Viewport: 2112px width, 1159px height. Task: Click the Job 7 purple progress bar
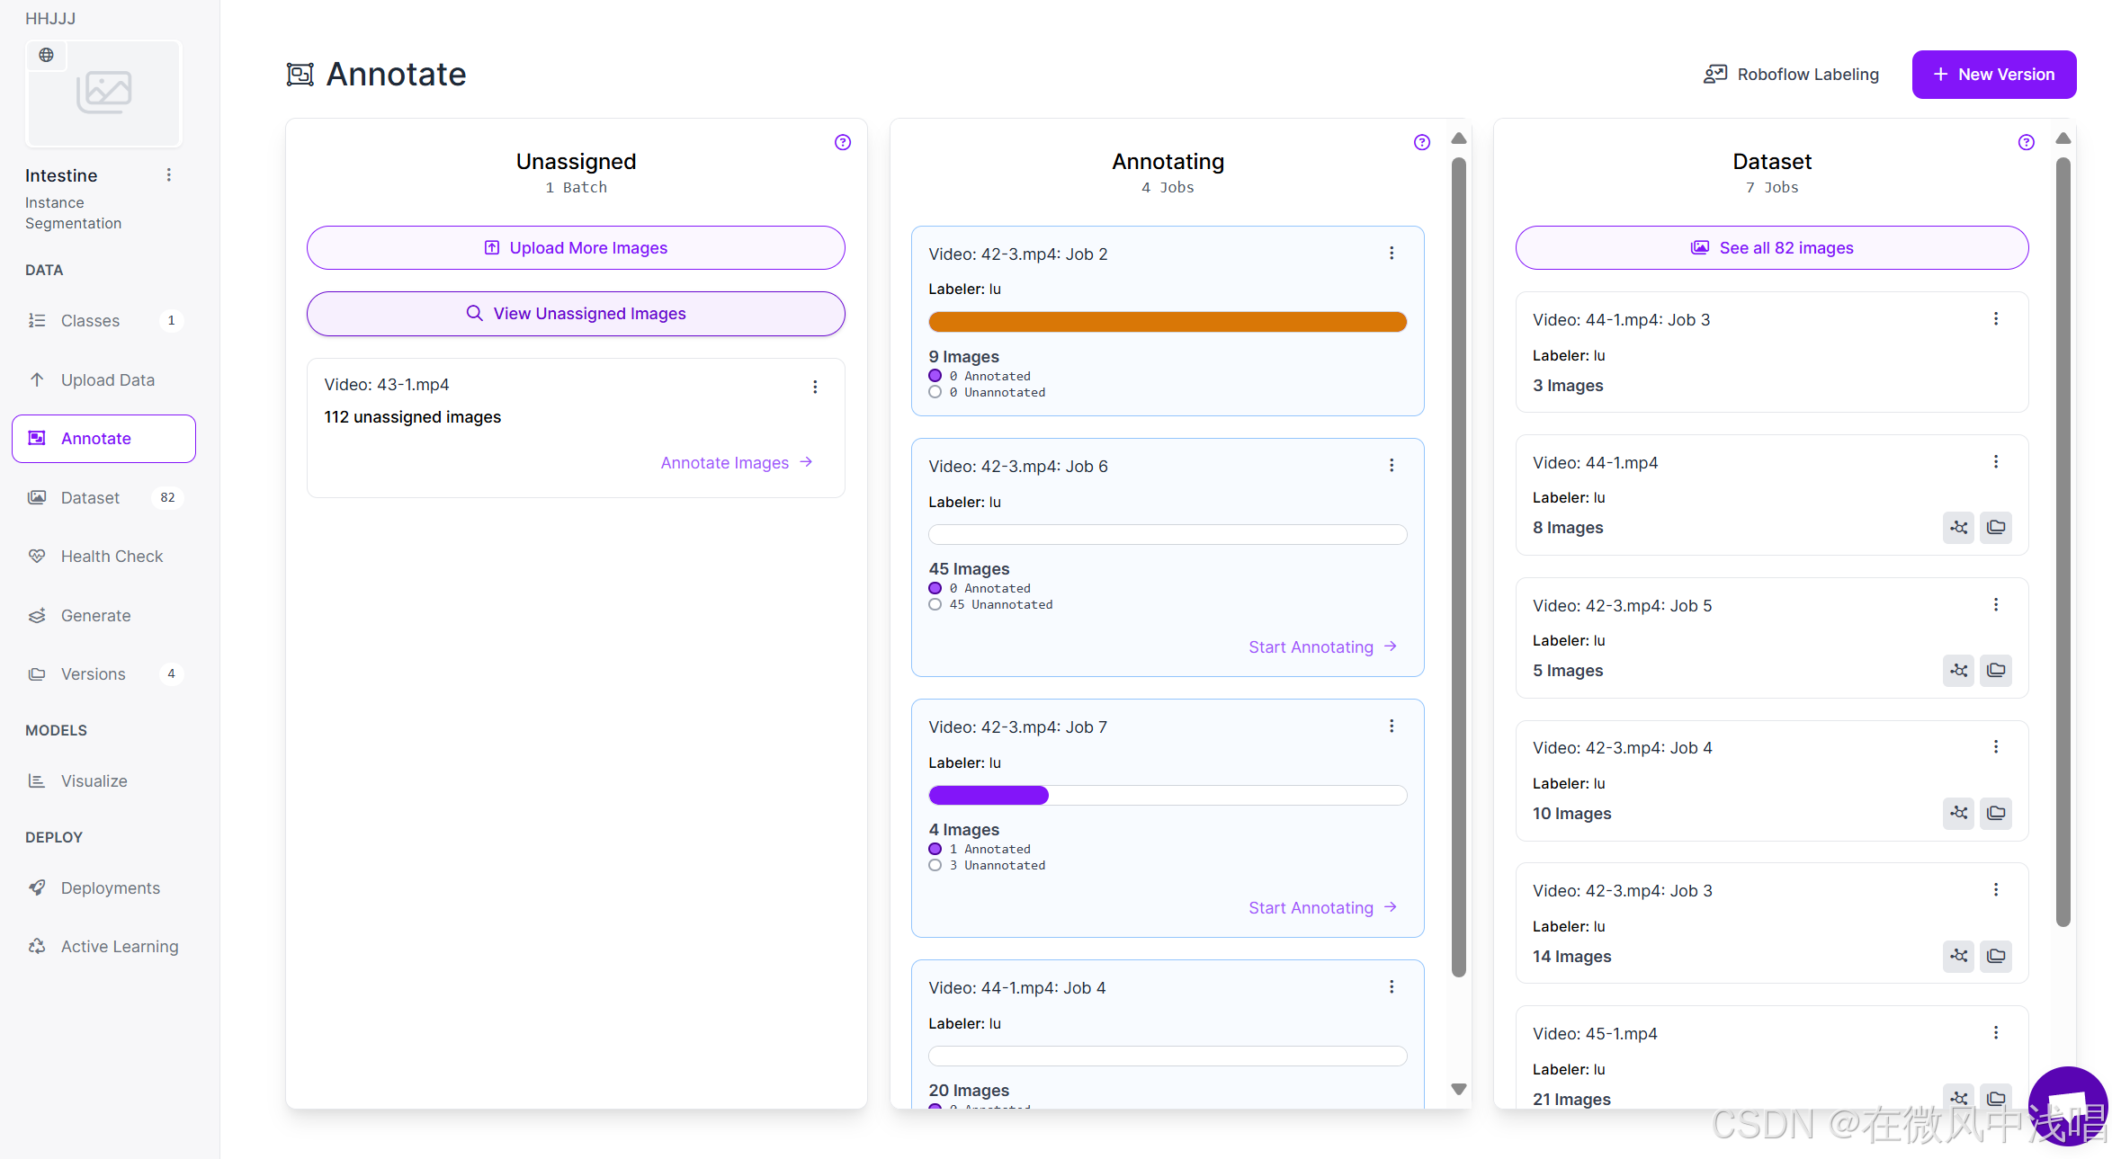coord(989,795)
